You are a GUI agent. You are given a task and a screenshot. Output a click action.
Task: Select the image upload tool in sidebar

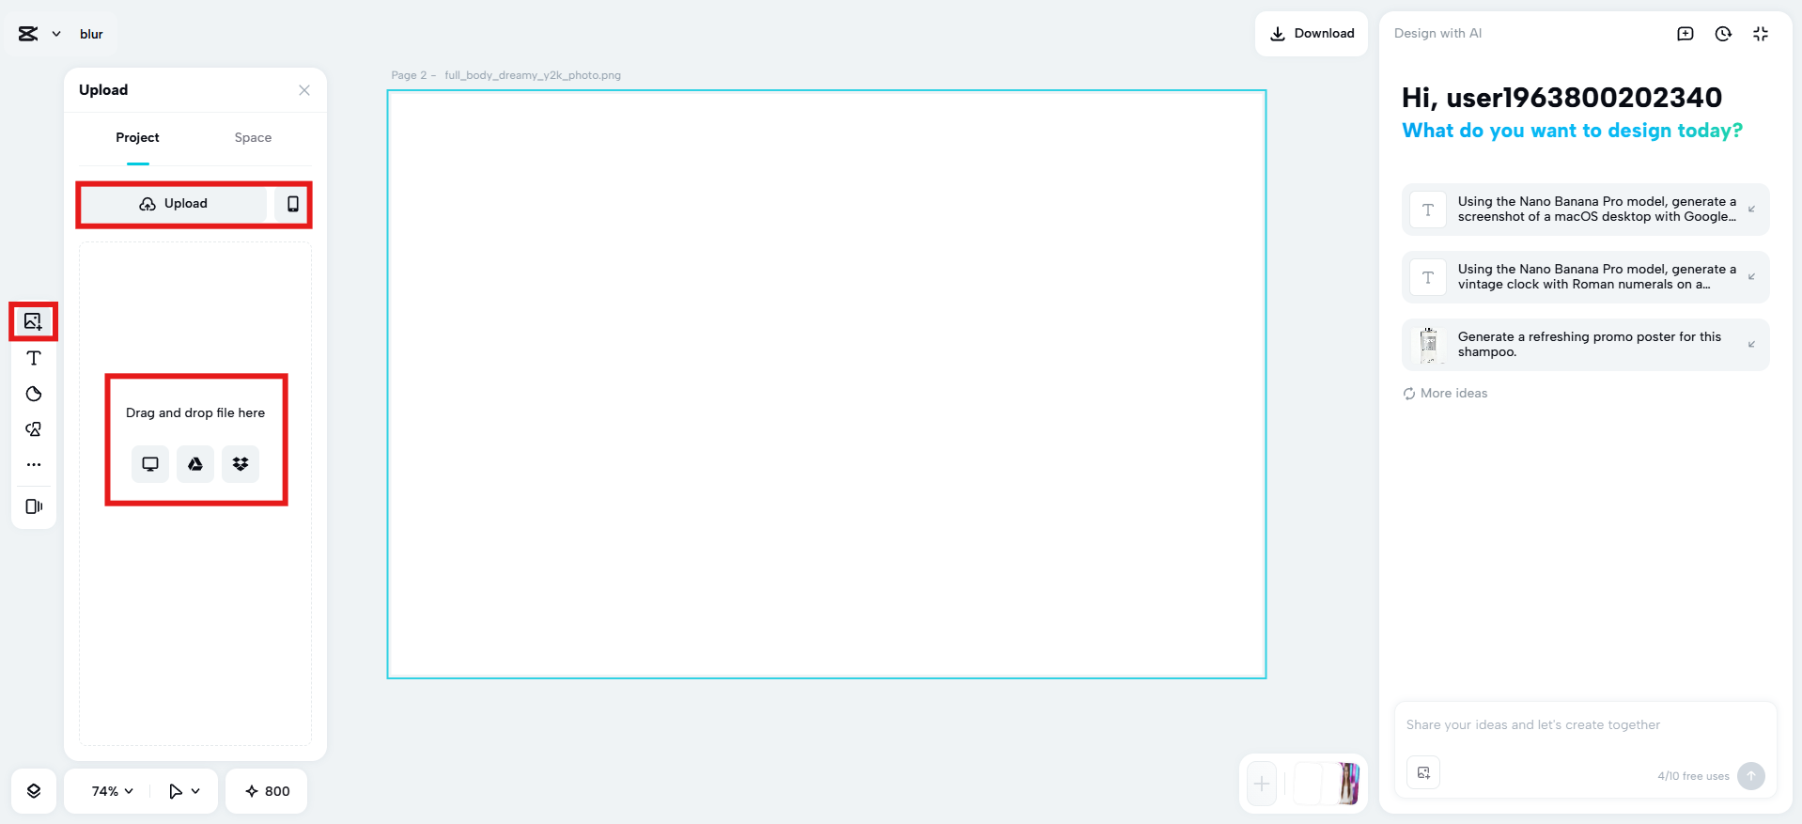point(34,321)
